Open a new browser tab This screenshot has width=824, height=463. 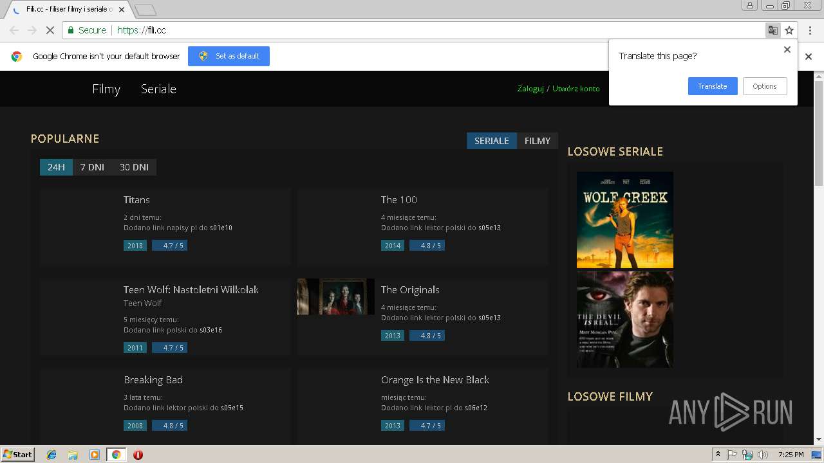click(145, 10)
